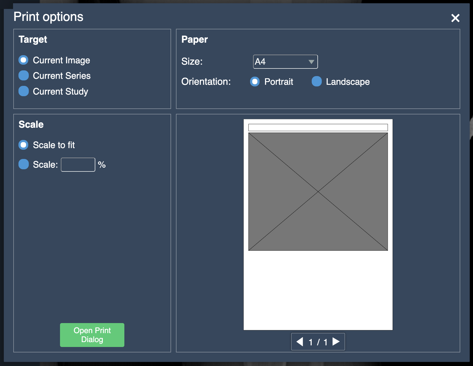Image resolution: width=473 pixels, height=366 pixels.
Task: Choose Current Series as print target
Action: (x=24, y=76)
